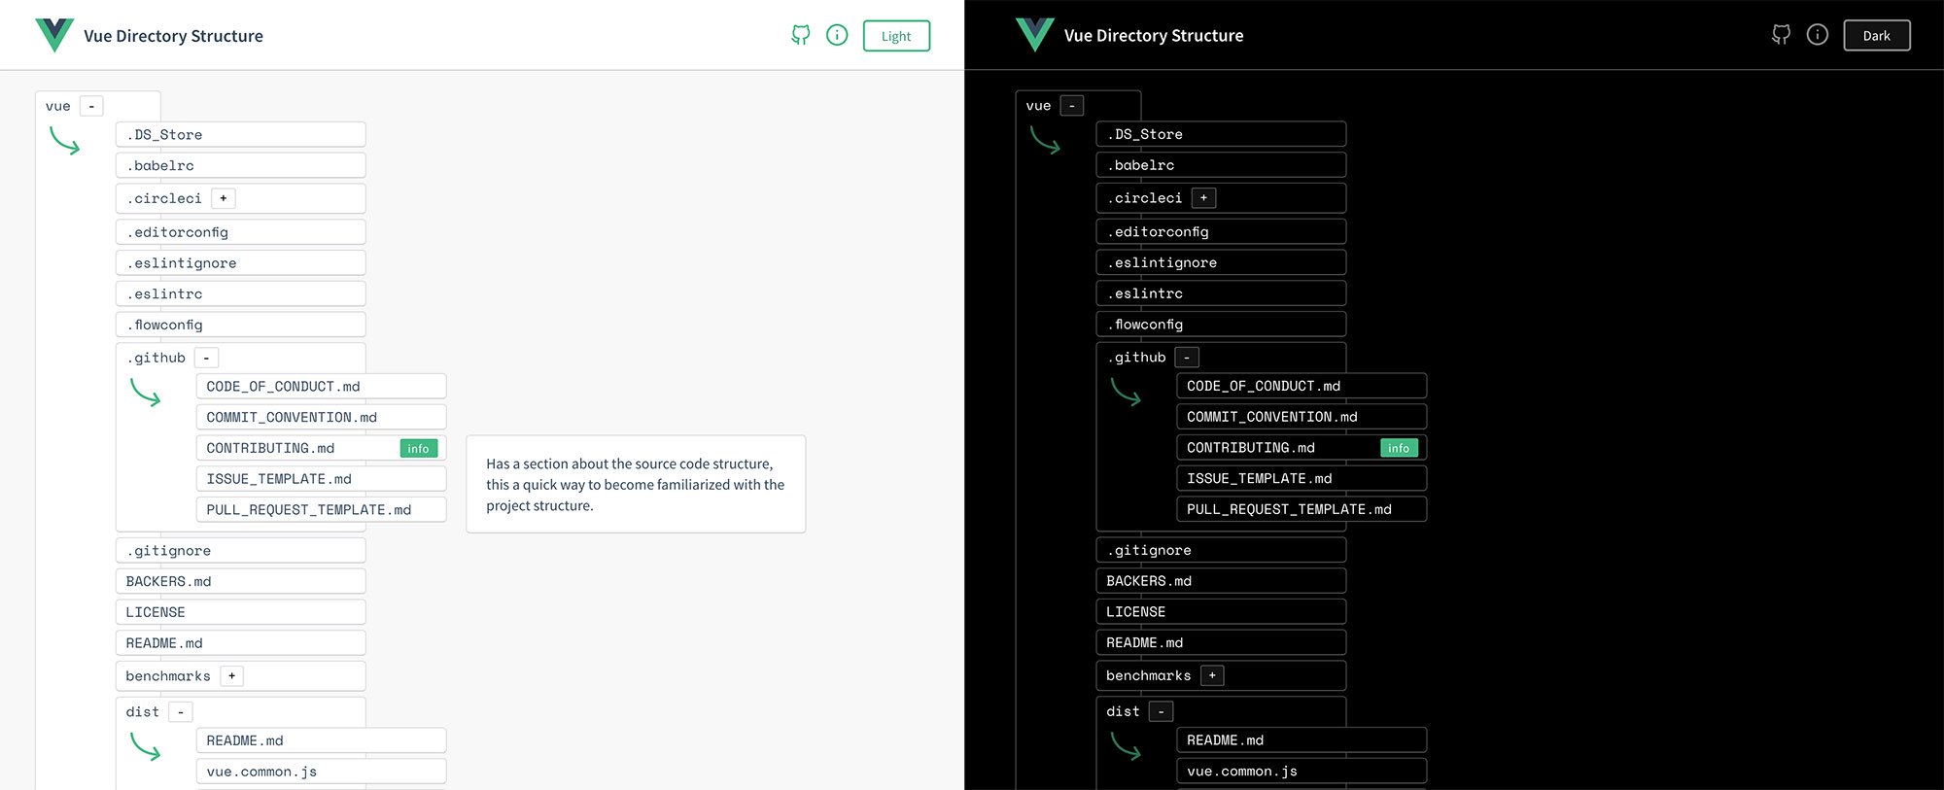
Task: Select top-level README.md in light panel
Action: coord(241,643)
